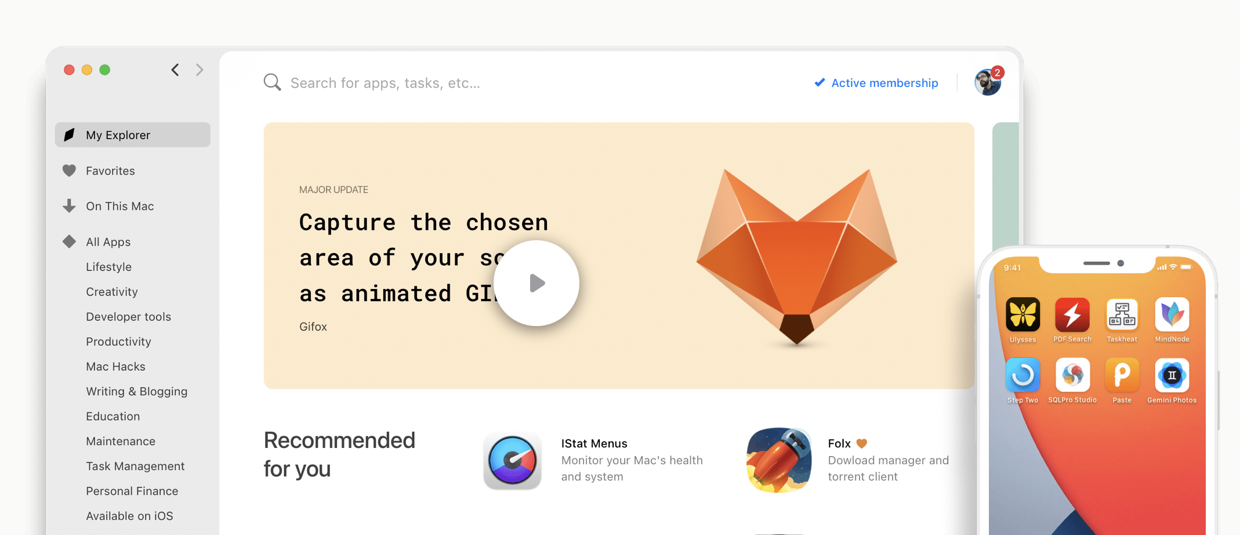
Task: Click Dowload manager and torrent client description
Action: coord(888,468)
